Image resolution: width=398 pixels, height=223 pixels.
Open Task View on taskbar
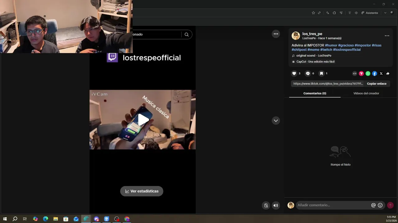tap(25, 219)
